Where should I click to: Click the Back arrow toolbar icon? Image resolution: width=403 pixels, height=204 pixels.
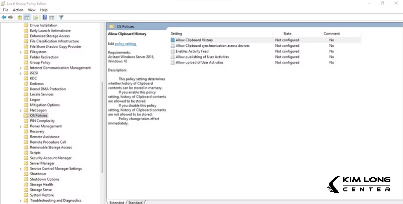tap(4, 17)
